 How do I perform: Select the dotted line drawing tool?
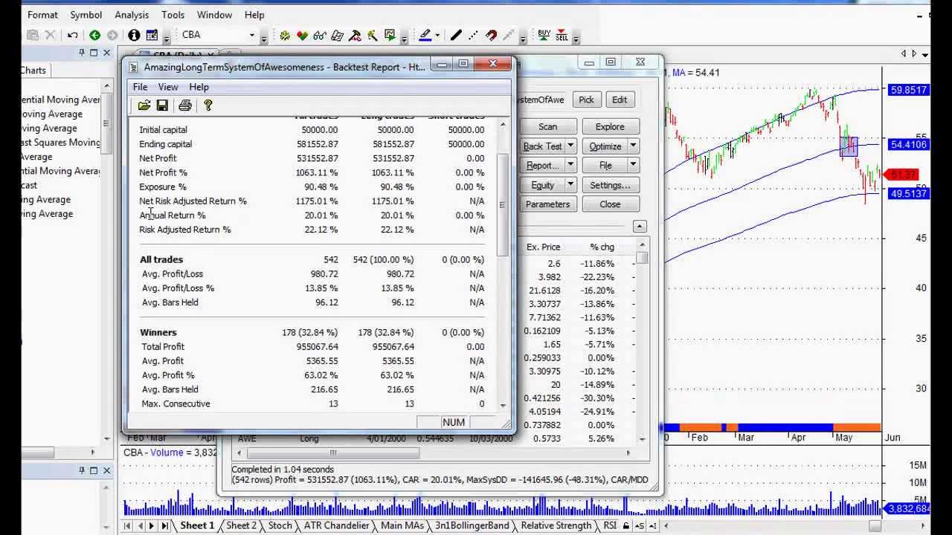[x=474, y=35]
